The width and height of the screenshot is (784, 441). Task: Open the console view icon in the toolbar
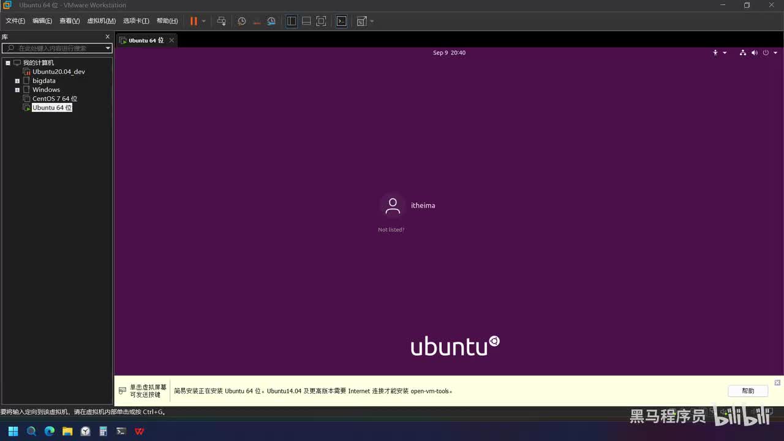pyautogui.click(x=342, y=21)
